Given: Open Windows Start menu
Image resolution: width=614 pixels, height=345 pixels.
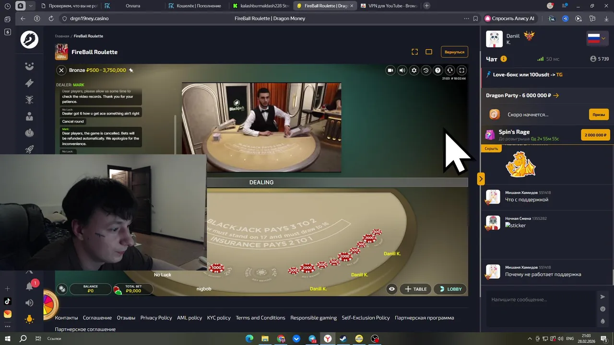Looking at the screenshot, I should click(8, 338).
